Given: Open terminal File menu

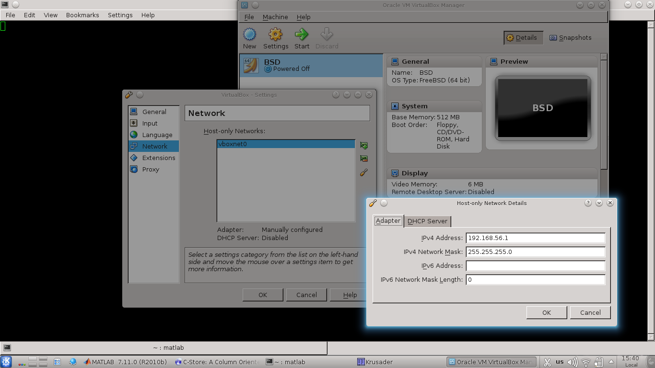Looking at the screenshot, I should pos(11,15).
